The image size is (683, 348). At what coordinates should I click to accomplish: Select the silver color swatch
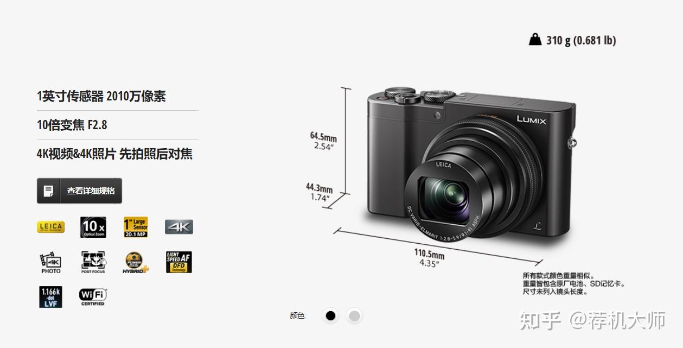(x=354, y=316)
